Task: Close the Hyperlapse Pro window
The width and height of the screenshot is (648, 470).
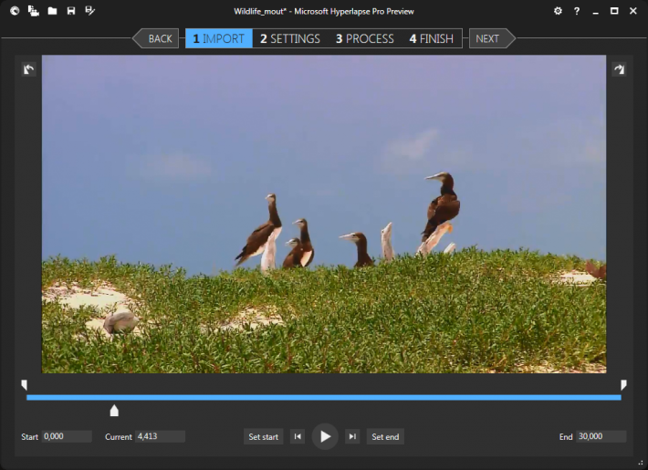Action: (x=633, y=11)
